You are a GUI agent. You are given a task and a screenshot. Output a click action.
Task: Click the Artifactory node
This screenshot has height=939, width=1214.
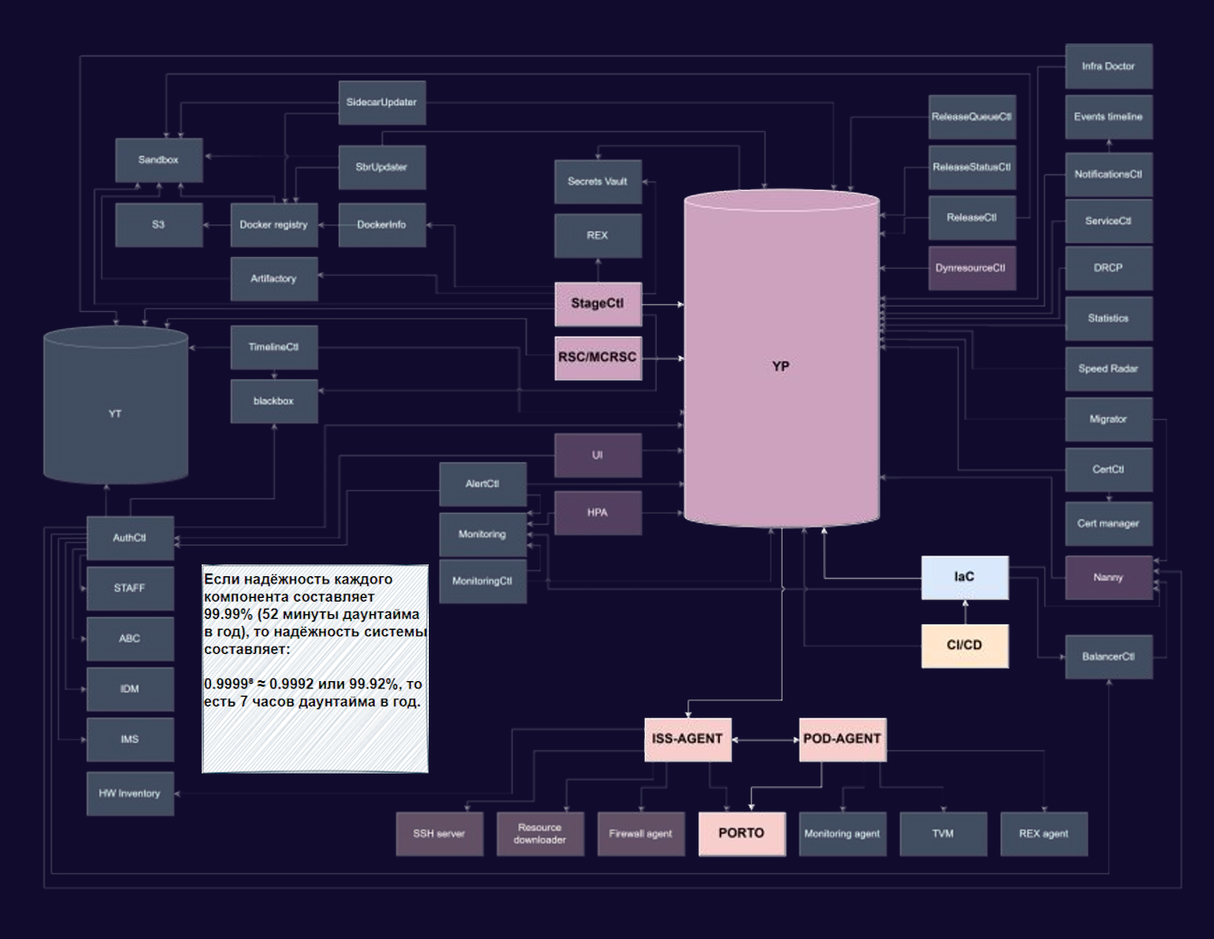pos(274,279)
